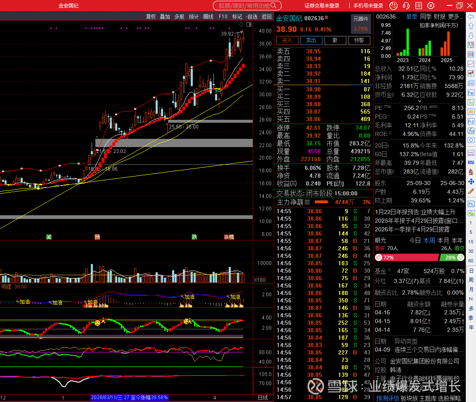Click the diamond marker icon above chart

point(242,25)
